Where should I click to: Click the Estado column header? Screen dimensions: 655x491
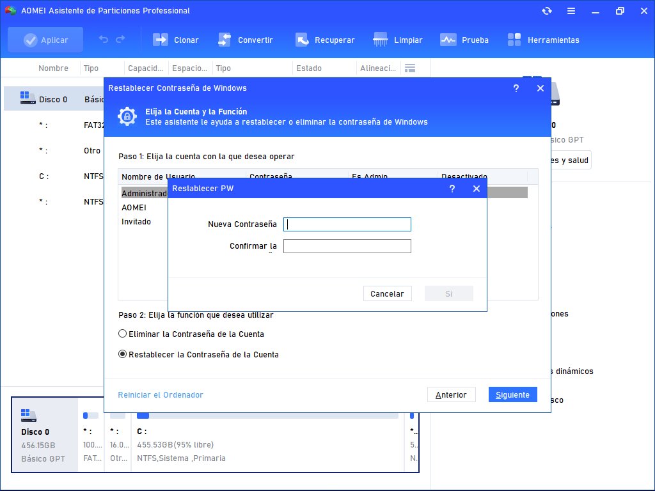(309, 68)
